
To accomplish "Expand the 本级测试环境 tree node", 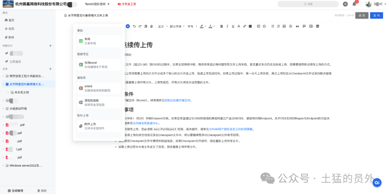I will click(3, 109).
